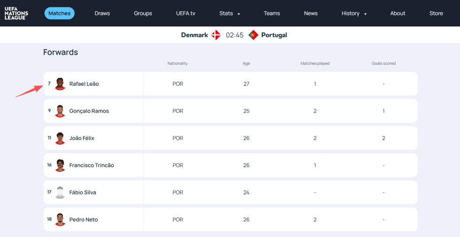This screenshot has height=237, width=460.
Task: Click the Goals scored column header
Action: pos(384,63)
